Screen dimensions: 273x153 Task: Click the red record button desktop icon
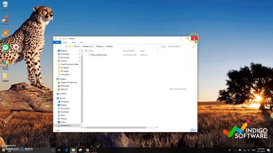tap(16, 48)
